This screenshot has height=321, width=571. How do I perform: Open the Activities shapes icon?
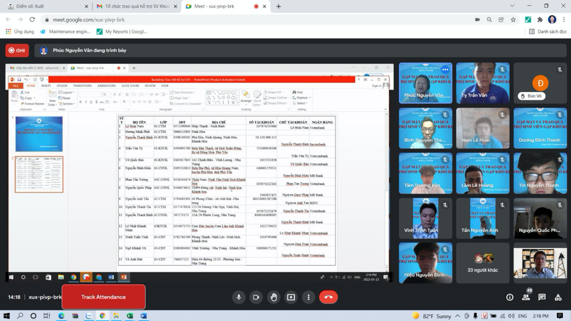[x=558, y=298]
